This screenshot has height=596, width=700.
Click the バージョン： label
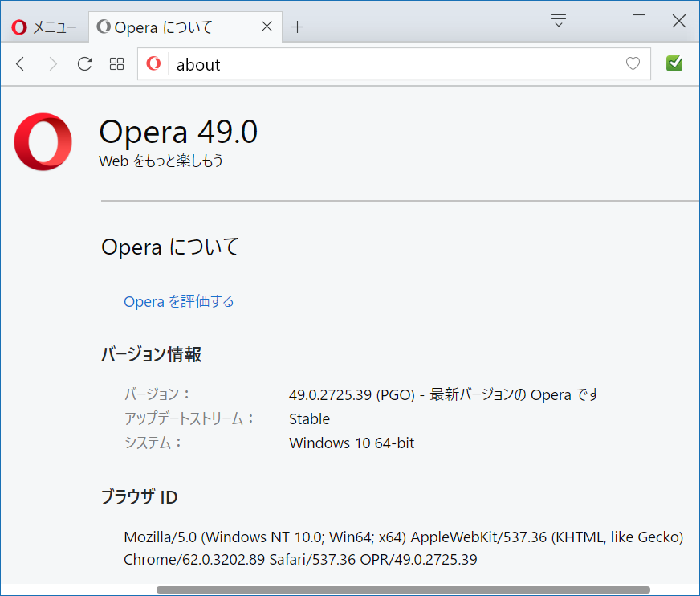157,394
